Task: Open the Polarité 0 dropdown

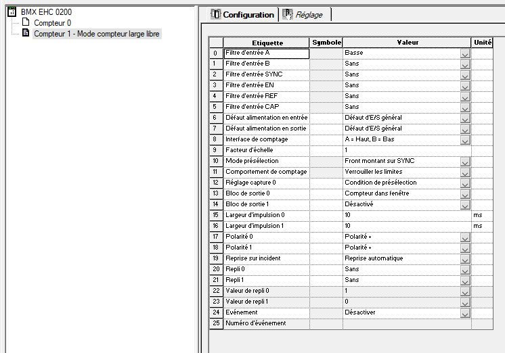Action: point(465,237)
